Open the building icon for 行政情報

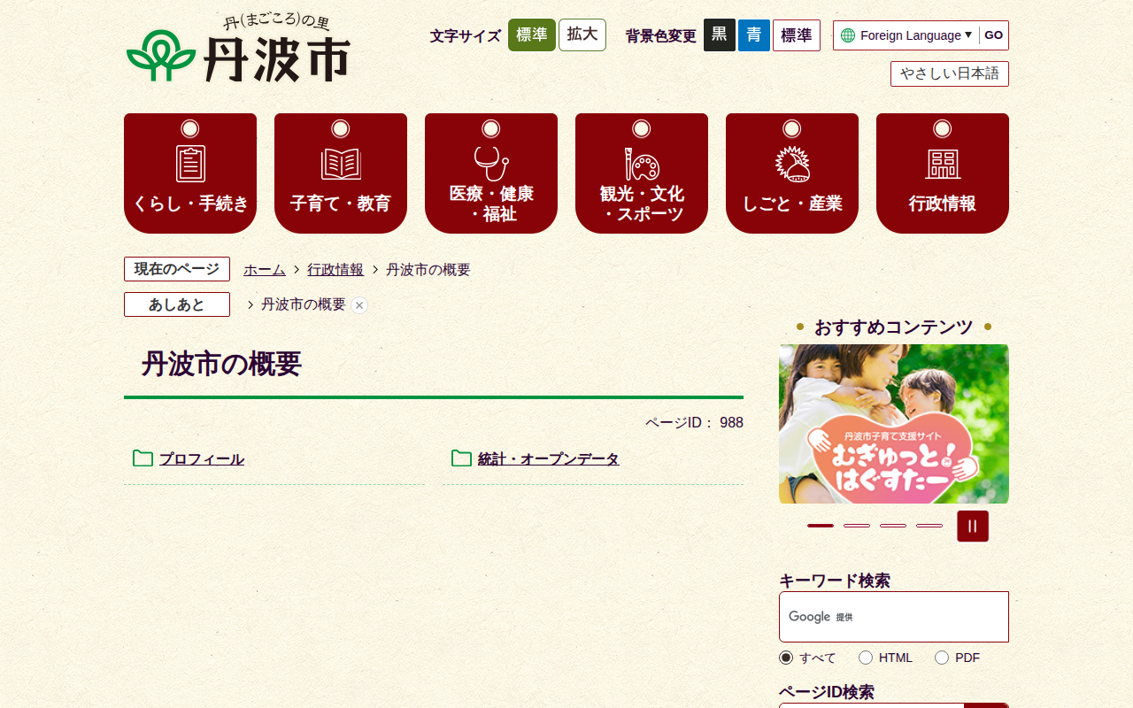click(943, 164)
